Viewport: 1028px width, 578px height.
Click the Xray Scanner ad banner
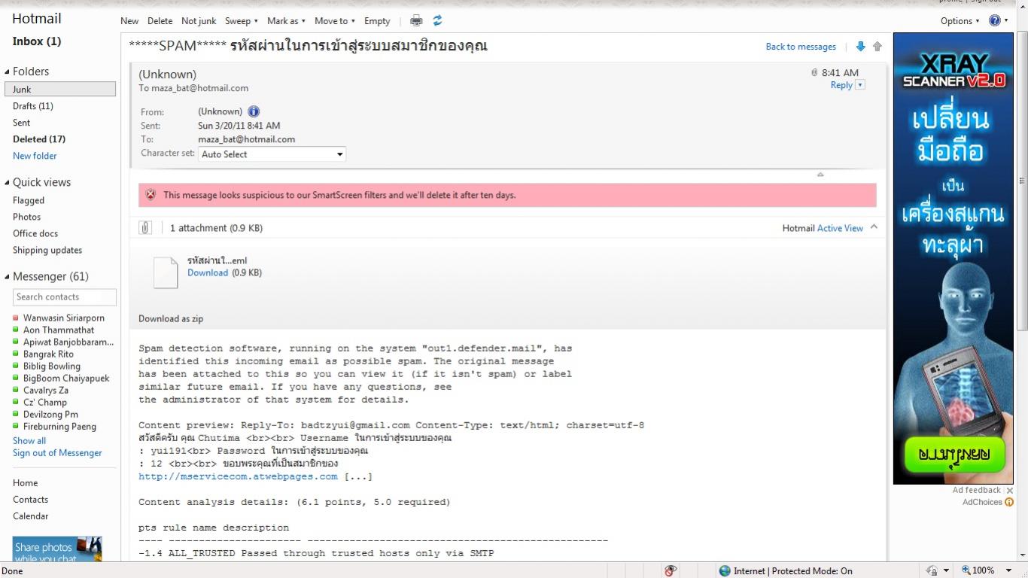[x=953, y=258]
